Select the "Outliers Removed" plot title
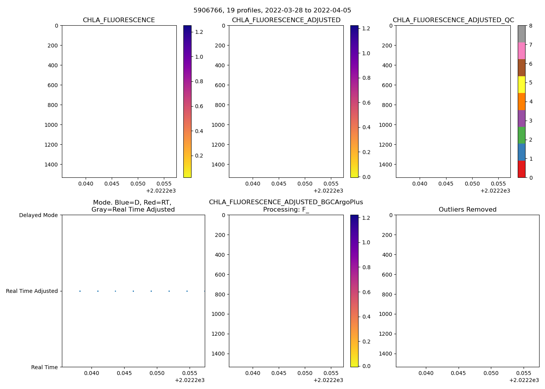This screenshot has width=545, height=389. coord(467,210)
